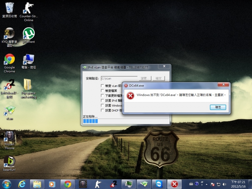Select the Frozen Throne desktop shortcut

click(x=9, y=140)
